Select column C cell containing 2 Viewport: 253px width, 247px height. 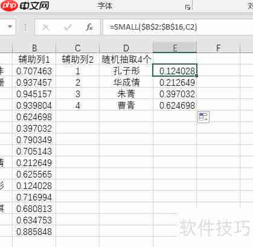click(x=78, y=82)
